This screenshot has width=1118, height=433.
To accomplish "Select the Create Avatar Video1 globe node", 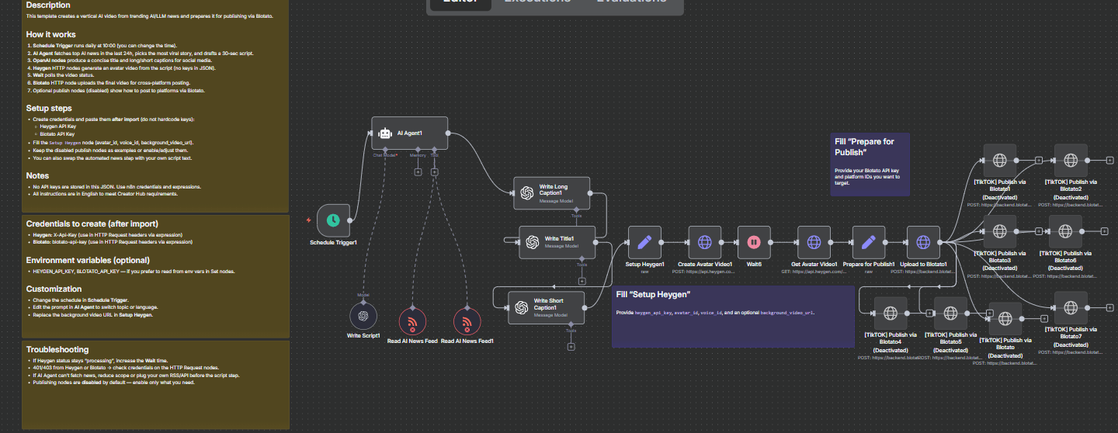I will click(704, 242).
